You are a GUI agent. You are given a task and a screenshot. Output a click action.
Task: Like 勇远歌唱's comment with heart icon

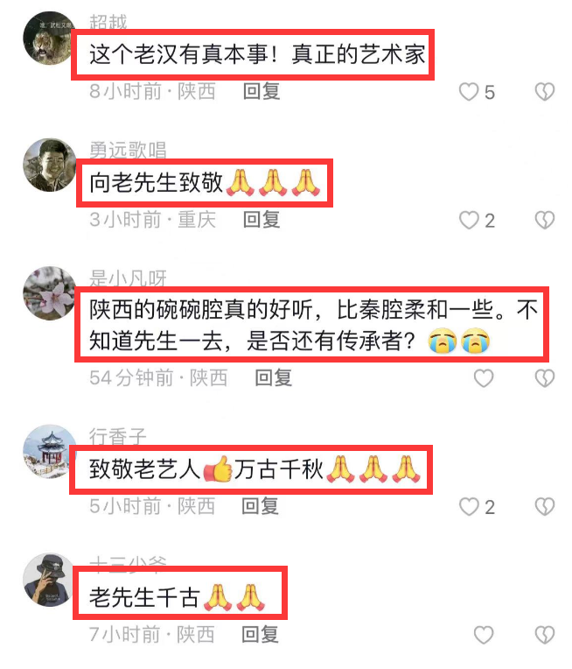click(469, 220)
